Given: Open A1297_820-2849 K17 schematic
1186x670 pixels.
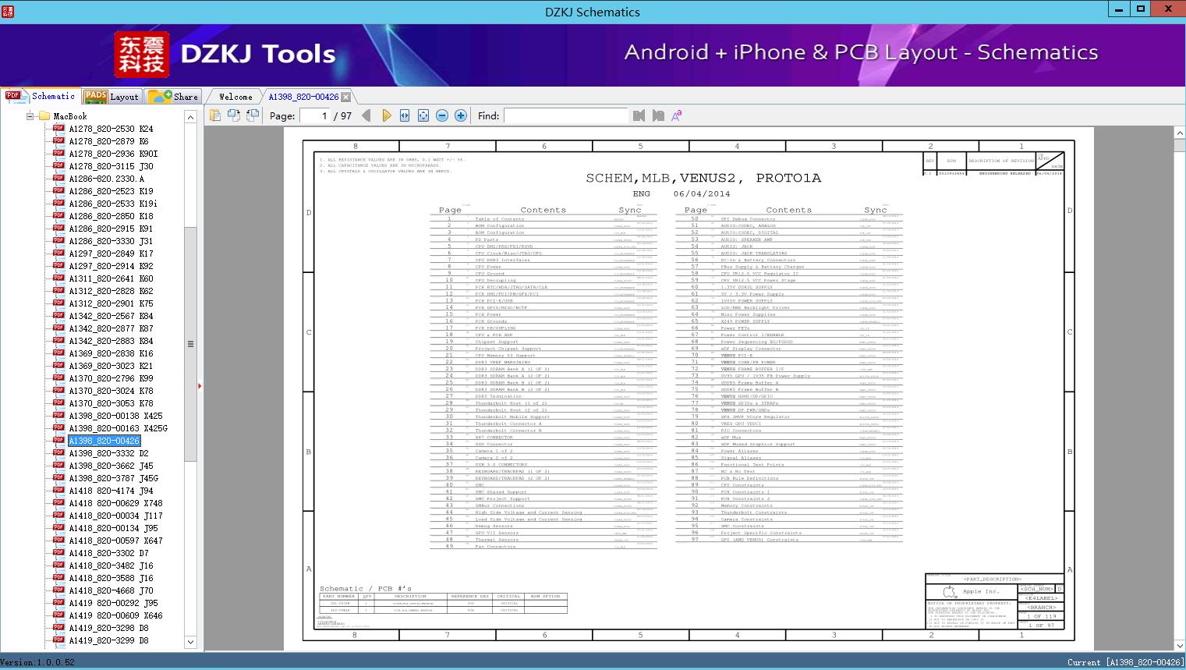Looking at the screenshot, I should 111,253.
